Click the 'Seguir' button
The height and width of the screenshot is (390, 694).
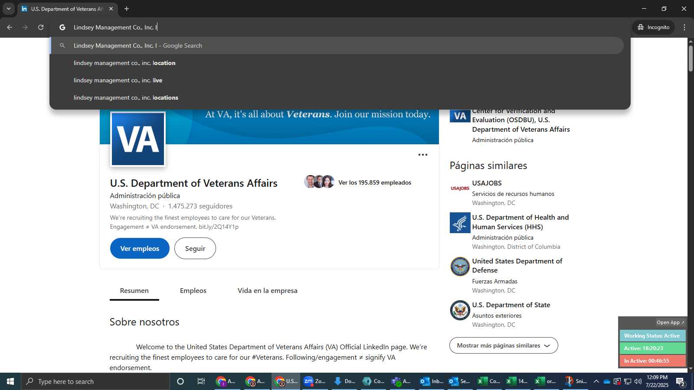pos(195,248)
